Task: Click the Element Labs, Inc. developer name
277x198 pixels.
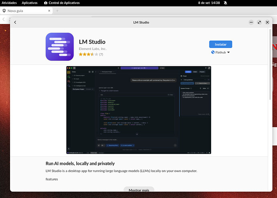Action: coord(93,49)
